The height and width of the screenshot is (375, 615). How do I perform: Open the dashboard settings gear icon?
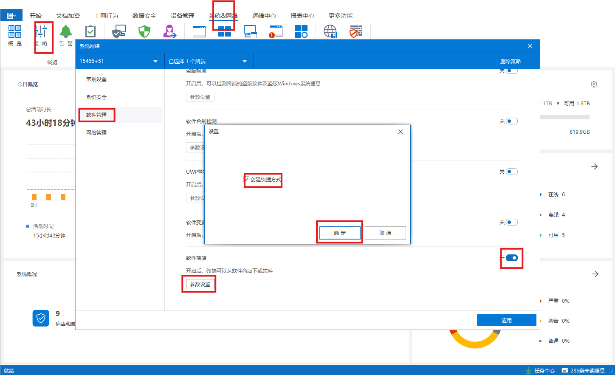[x=594, y=84]
